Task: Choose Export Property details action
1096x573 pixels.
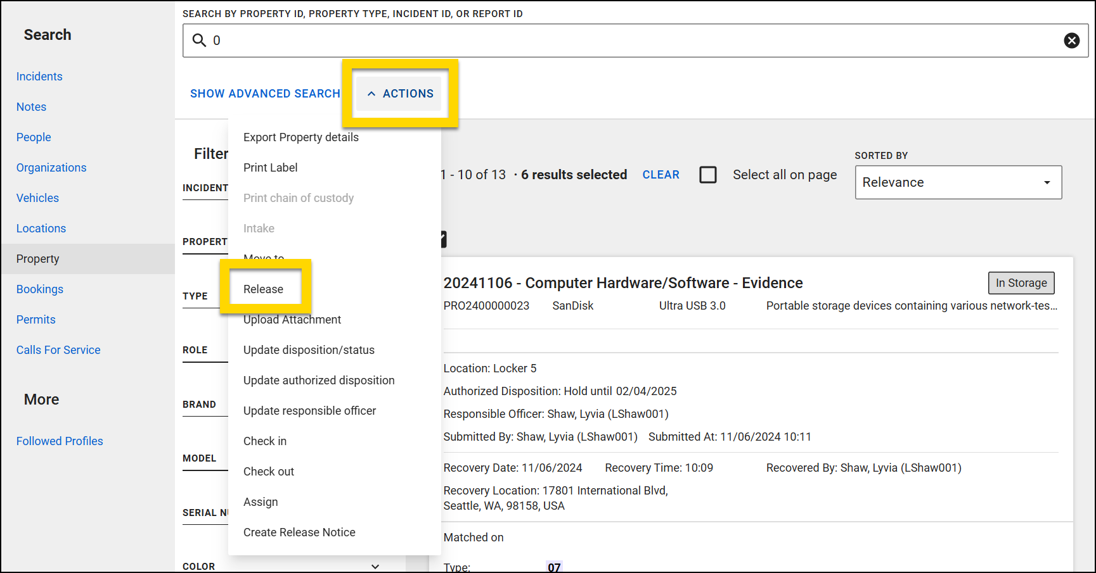Action: click(300, 137)
